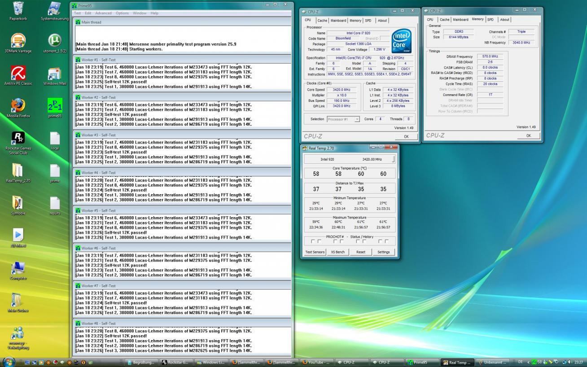Click the DRAM Frequency 570.0 MHz value
The image size is (587, 367).
pyautogui.click(x=490, y=57)
